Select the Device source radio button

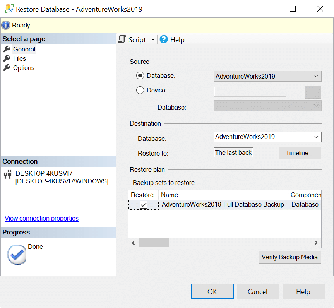(140, 91)
